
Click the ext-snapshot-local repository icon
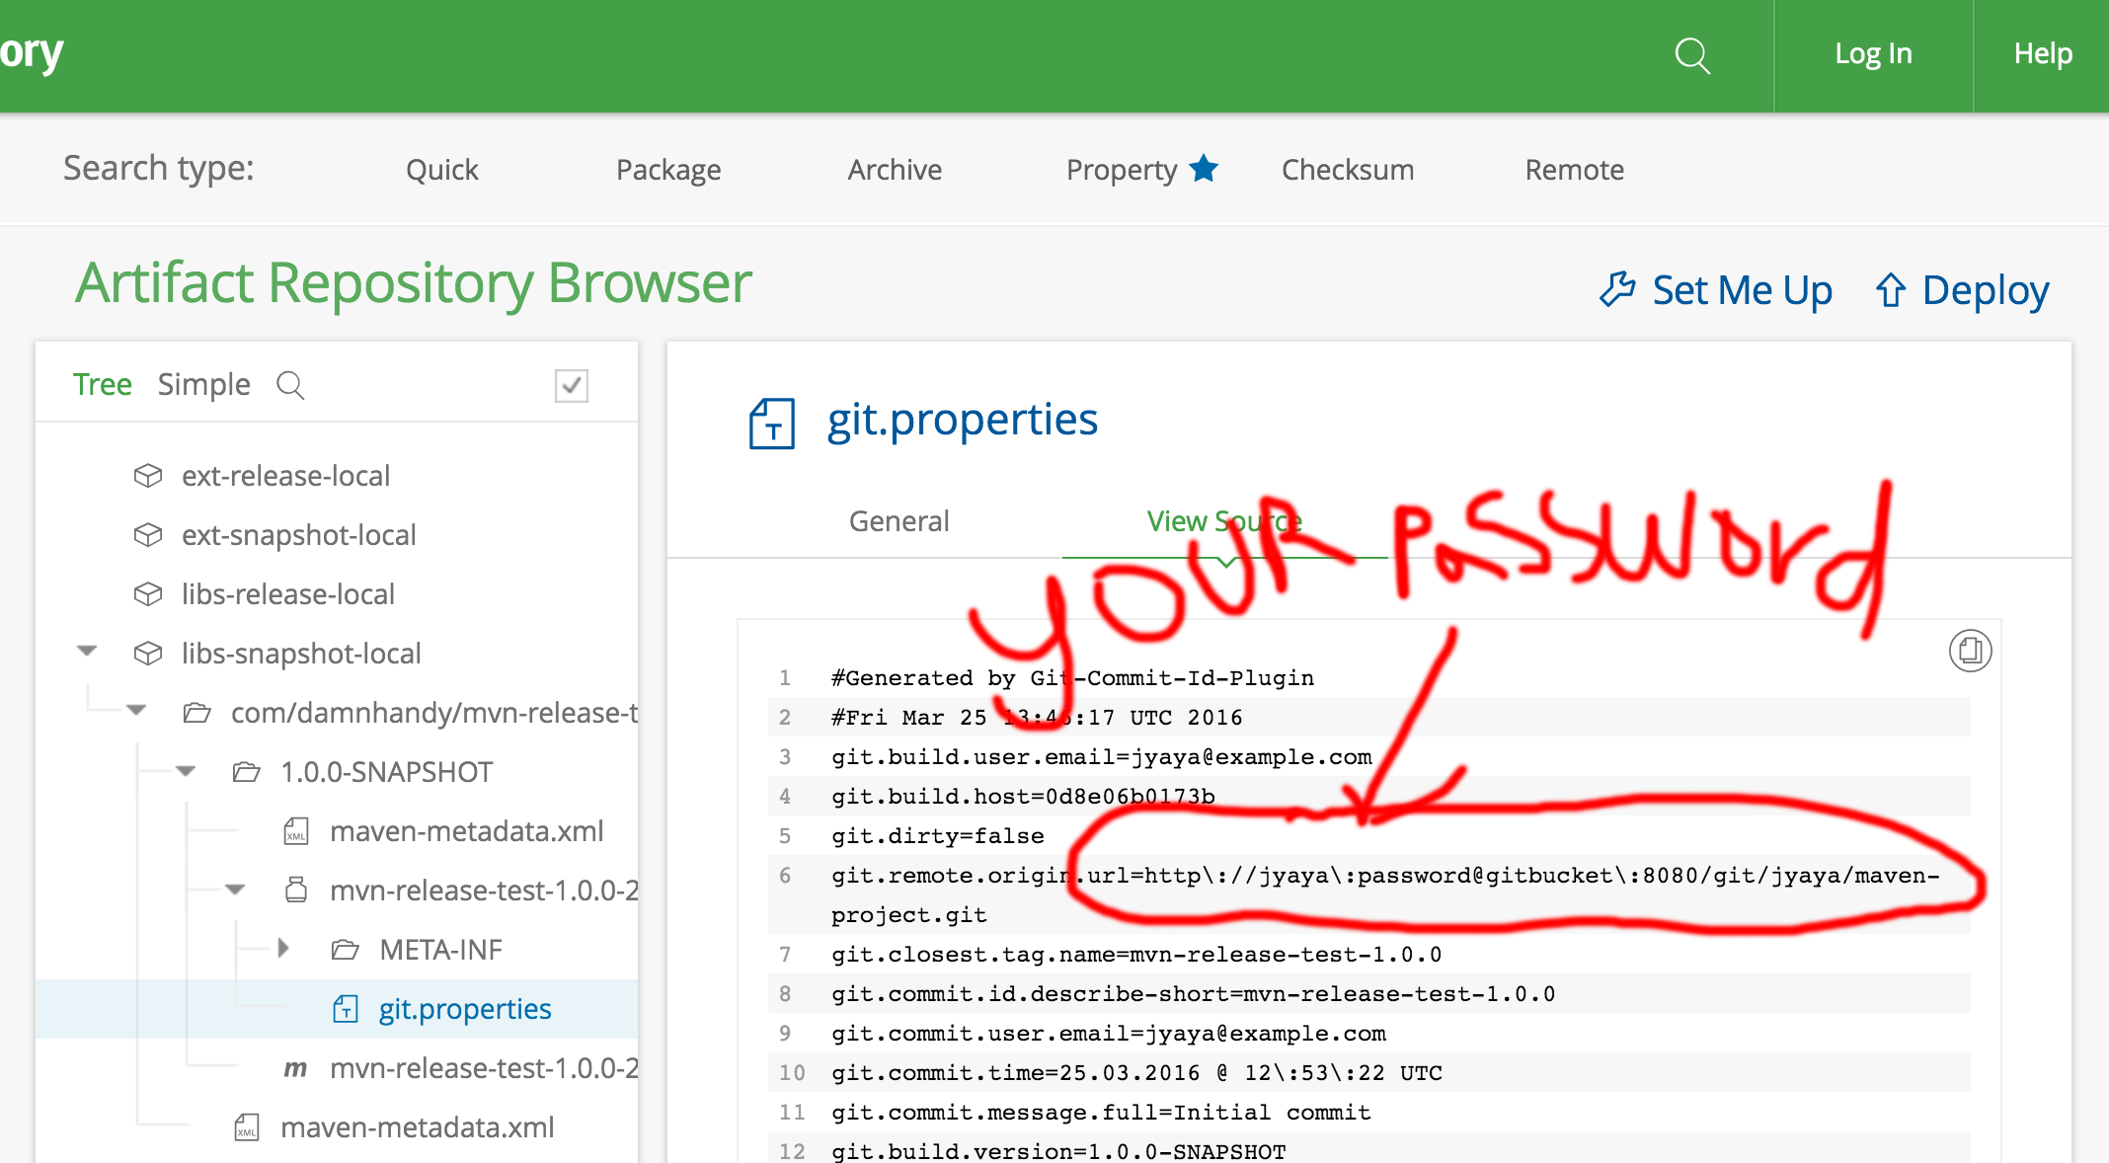148,535
